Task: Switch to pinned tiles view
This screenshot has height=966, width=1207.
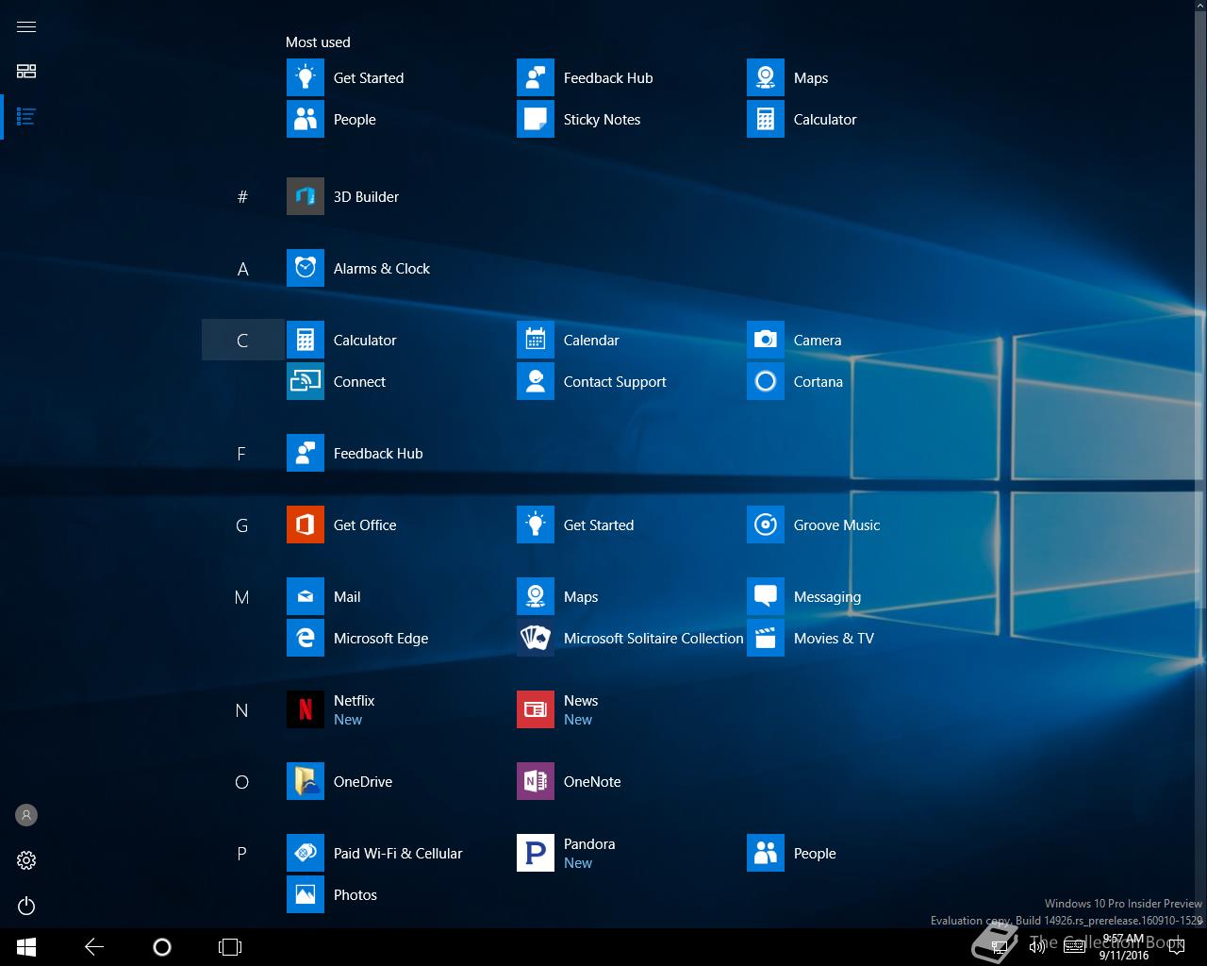Action: pyautogui.click(x=26, y=72)
